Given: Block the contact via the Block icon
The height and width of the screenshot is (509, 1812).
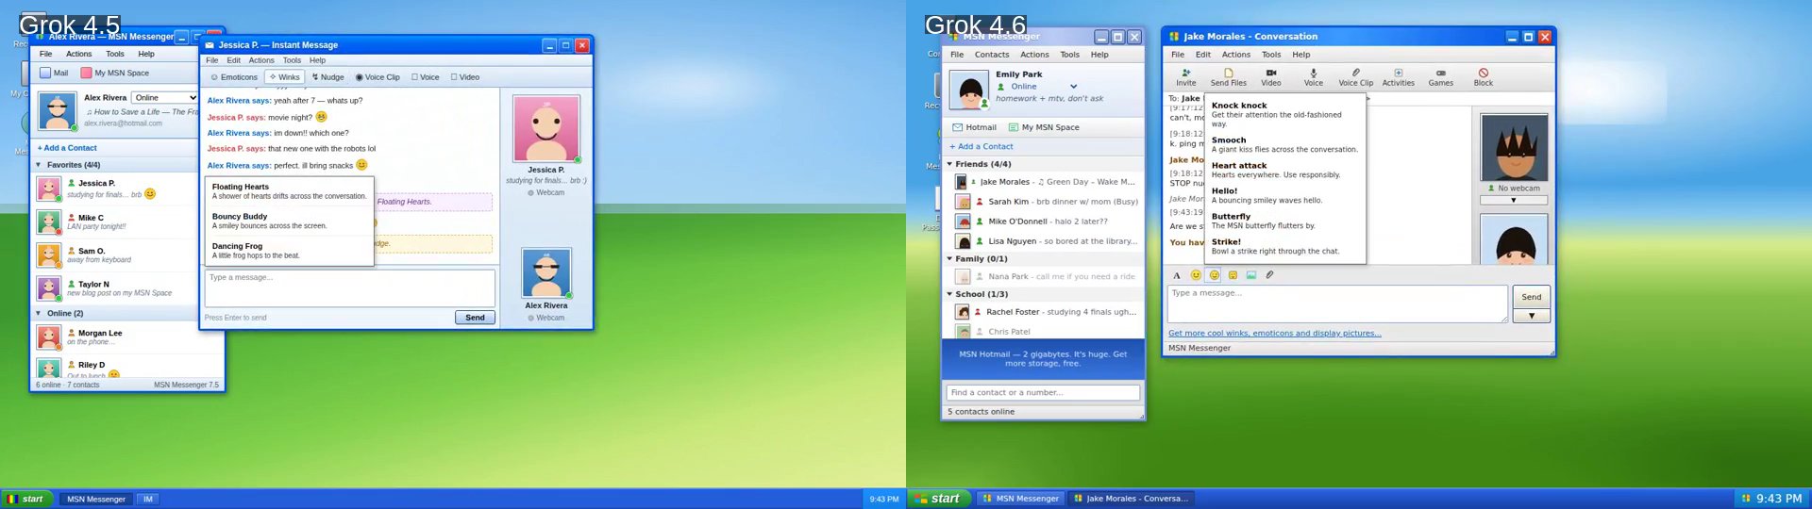Looking at the screenshot, I should pyautogui.click(x=1484, y=73).
